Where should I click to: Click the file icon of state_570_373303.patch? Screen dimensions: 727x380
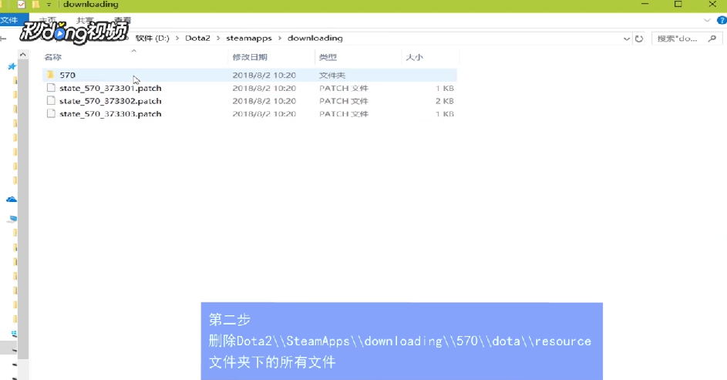click(51, 113)
